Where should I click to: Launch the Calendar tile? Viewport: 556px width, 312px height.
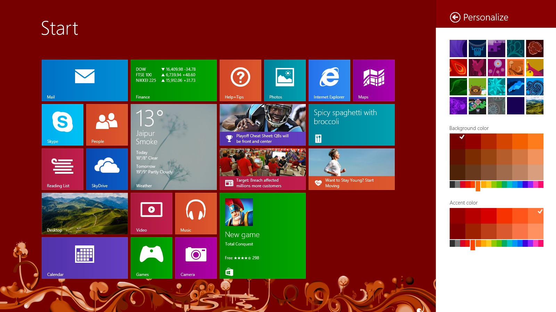[84, 258]
